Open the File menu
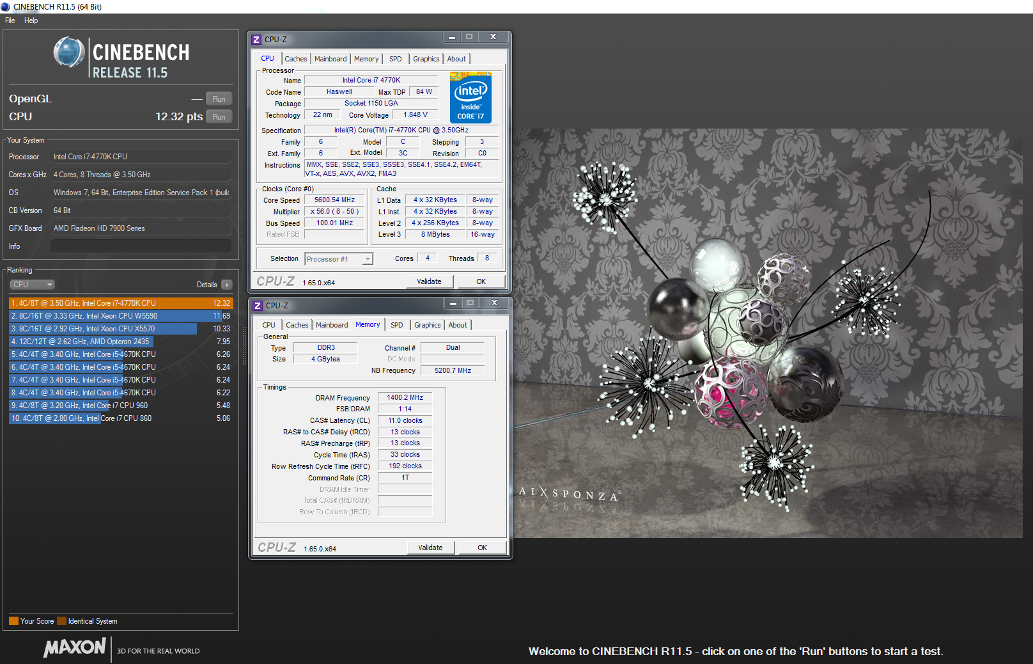Screen dimensions: 1033x664 tap(10, 20)
